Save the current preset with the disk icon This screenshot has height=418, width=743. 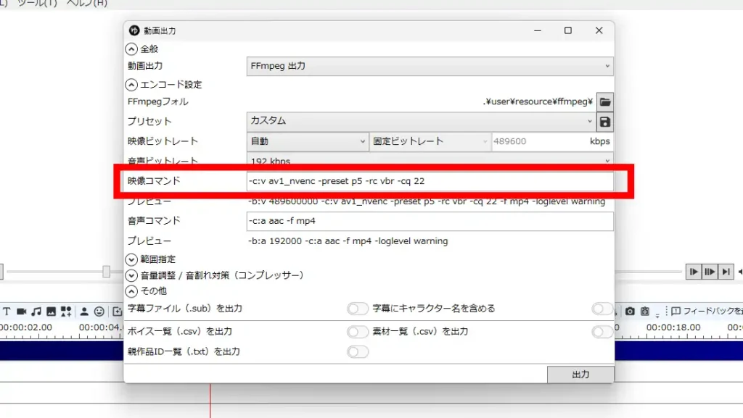click(605, 121)
